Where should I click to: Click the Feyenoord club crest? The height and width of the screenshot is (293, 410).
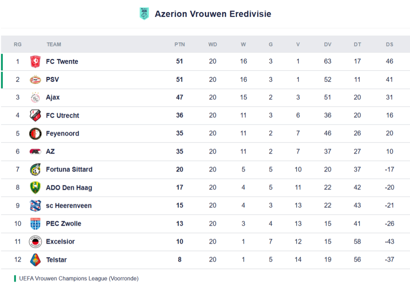(35, 134)
